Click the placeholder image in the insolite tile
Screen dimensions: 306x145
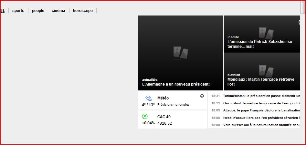tap(266, 33)
